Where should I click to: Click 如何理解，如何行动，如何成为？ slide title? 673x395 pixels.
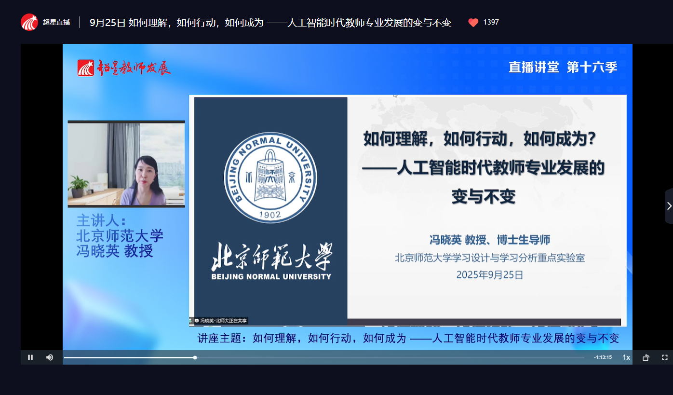(x=480, y=139)
